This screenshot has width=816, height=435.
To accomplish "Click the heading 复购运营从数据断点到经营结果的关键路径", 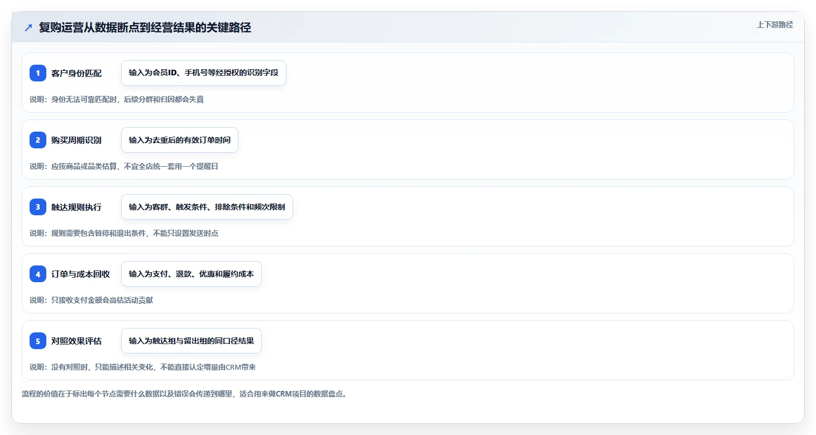I will [x=145, y=28].
